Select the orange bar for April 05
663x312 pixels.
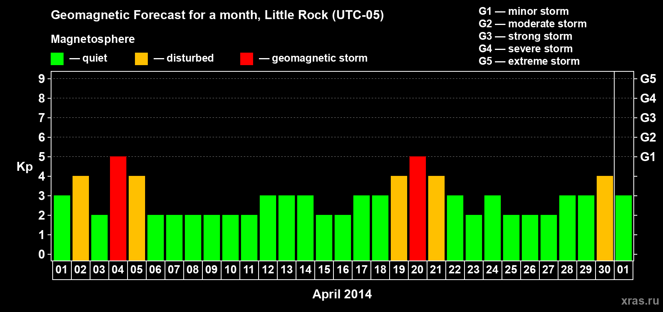pos(137,218)
